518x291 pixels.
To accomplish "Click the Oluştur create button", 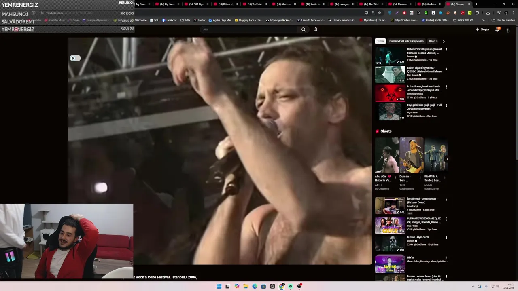I will click(482, 29).
